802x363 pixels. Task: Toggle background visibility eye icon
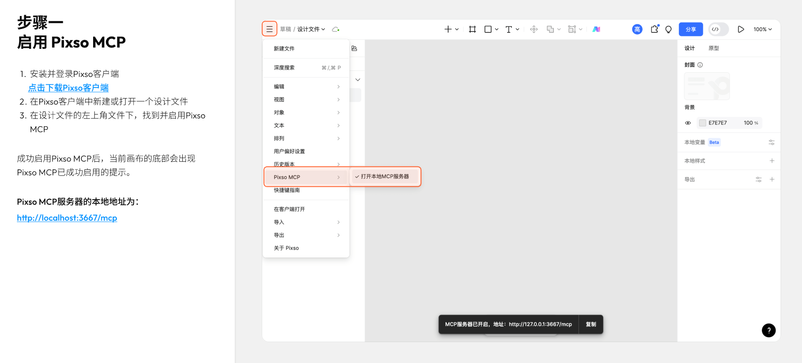(688, 123)
